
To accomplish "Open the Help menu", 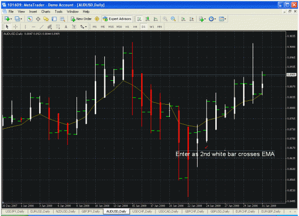I will tap(86, 11).
